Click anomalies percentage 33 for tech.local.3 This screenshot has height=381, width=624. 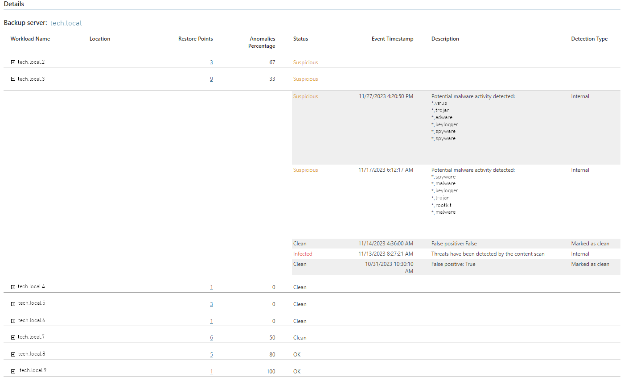point(272,79)
